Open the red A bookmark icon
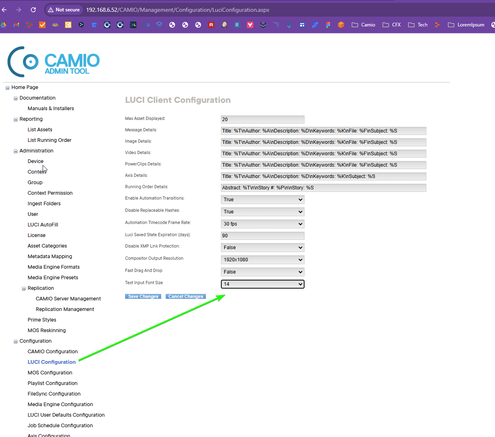 coord(211,25)
